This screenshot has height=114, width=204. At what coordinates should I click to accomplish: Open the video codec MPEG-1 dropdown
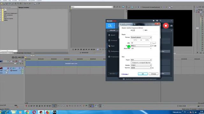tap(141, 46)
